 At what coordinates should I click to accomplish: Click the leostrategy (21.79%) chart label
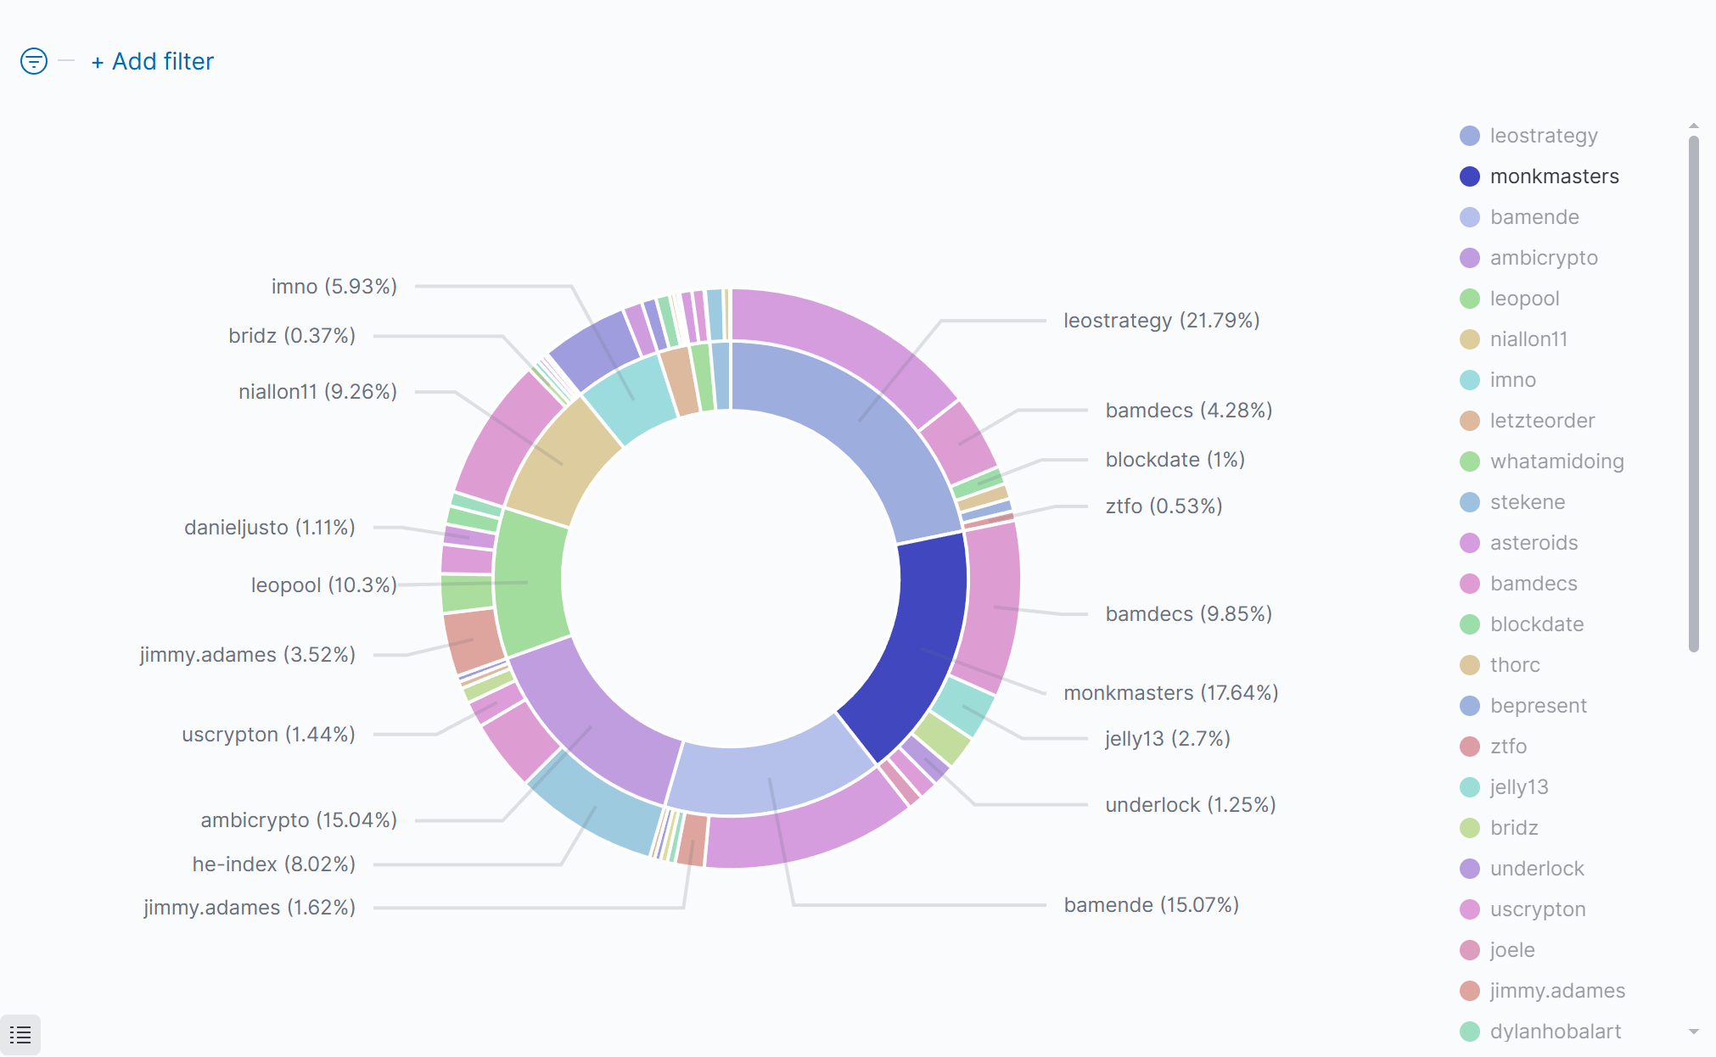(x=1161, y=321)
